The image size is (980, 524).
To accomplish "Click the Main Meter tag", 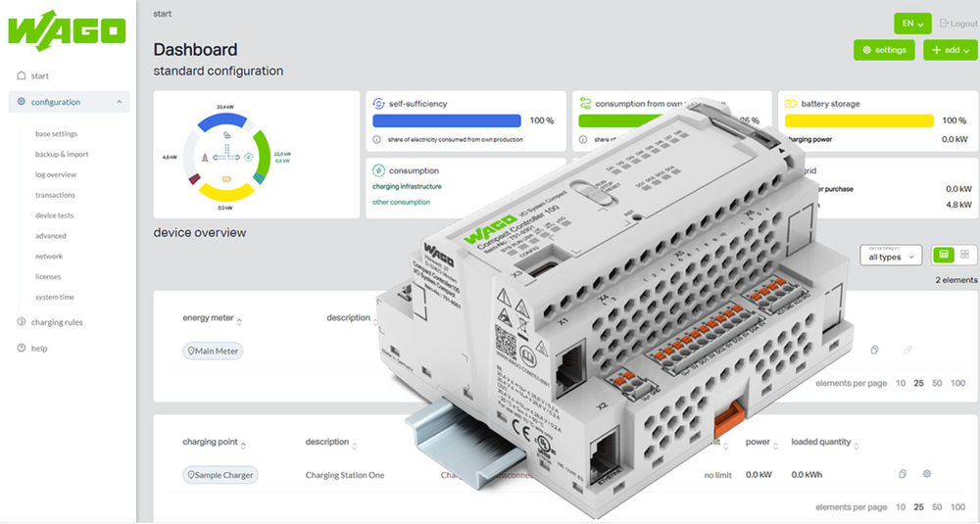I will 213,351.
